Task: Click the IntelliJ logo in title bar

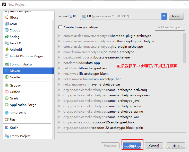Action: tap(4, 4)
